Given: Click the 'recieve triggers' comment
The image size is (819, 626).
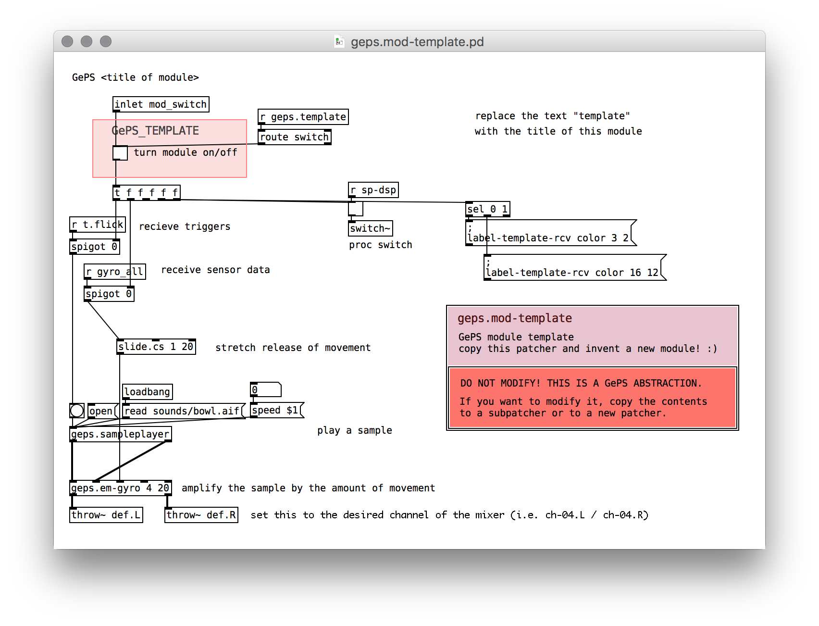Looking at the screenshot, I should click(185, 226).
